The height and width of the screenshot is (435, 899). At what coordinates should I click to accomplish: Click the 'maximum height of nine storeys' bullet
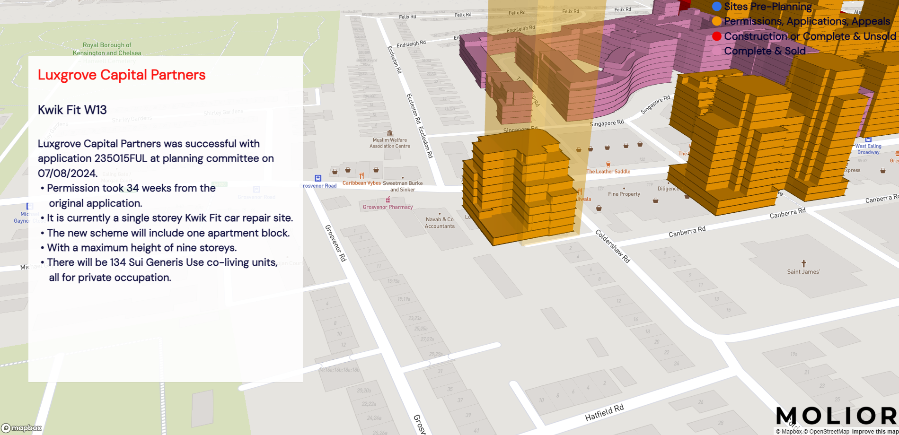click(139, 248)
